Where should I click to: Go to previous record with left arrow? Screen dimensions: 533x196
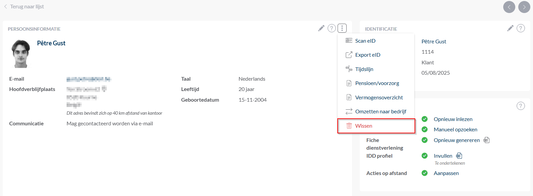pos(509,7)
